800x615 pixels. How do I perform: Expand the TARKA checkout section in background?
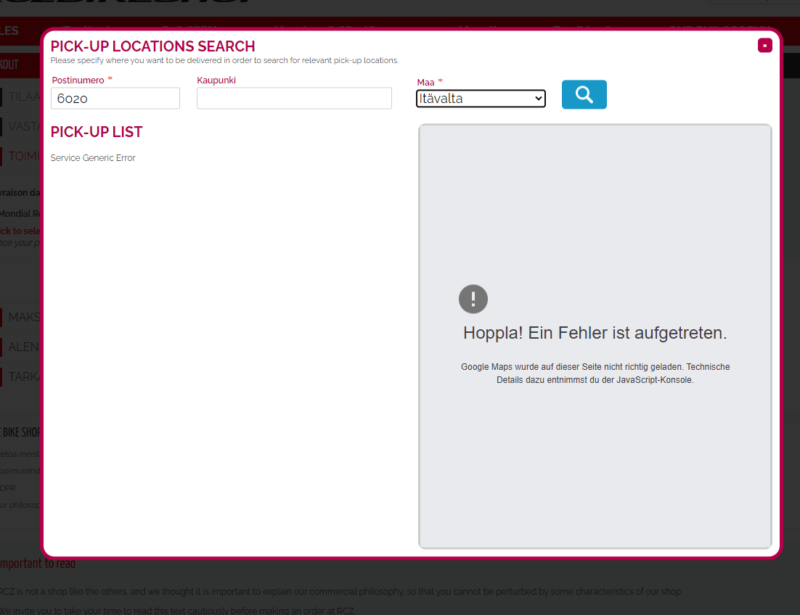coord(22,376)
